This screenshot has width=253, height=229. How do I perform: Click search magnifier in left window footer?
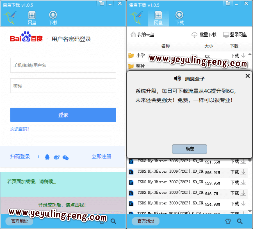(x=113, y=221)
